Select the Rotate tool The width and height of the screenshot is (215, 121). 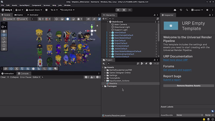(x=4, y=38)
